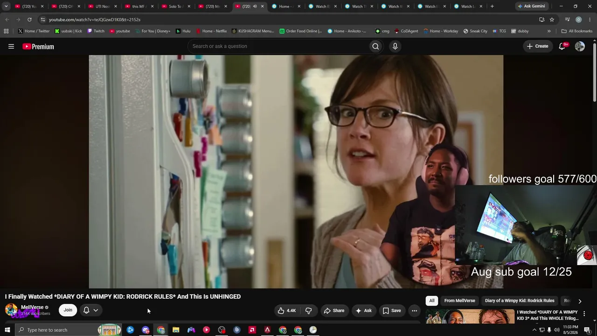The image size is (597, 336).
Task: Click the Windows taskbar search box
Action: tap(68, 330)
